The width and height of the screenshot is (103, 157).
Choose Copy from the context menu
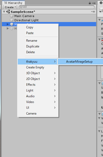tap(38, 27)
